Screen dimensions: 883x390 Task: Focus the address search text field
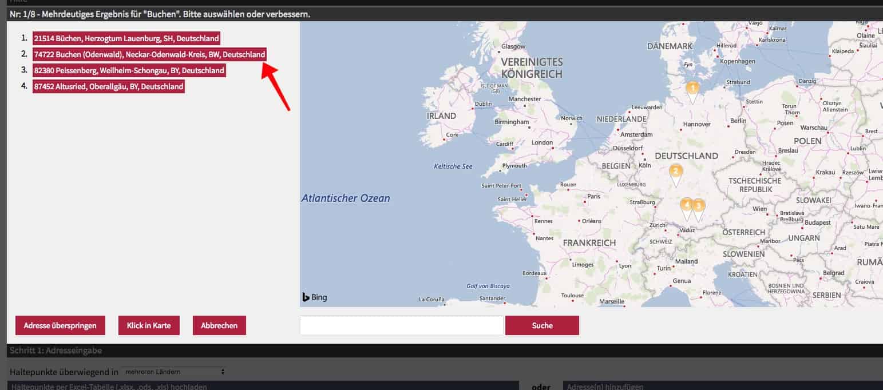[401, 325]
